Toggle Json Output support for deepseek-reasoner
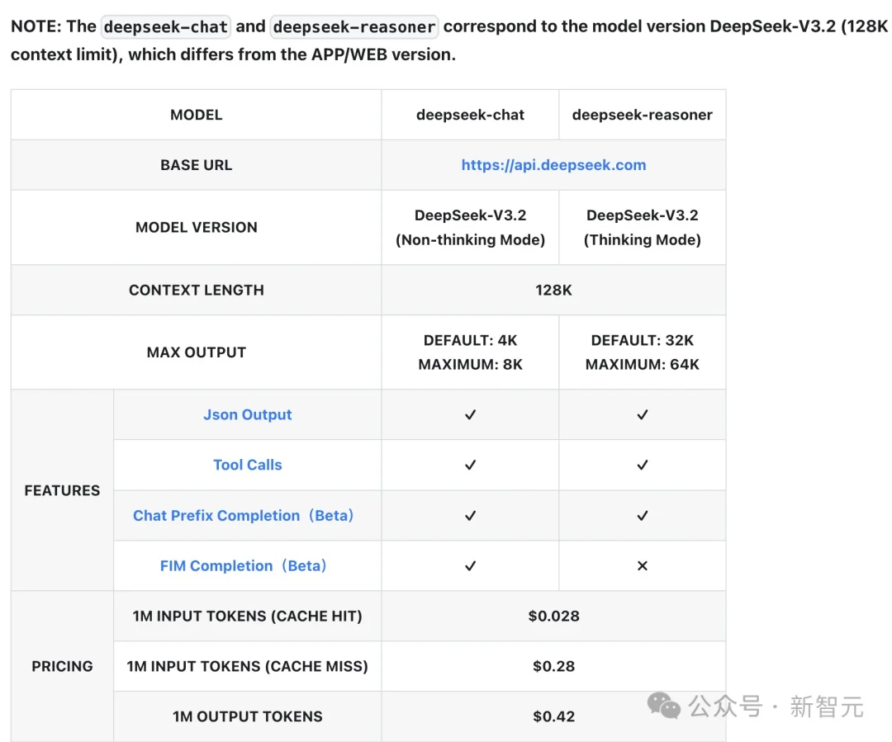 [x=643, y=414]
